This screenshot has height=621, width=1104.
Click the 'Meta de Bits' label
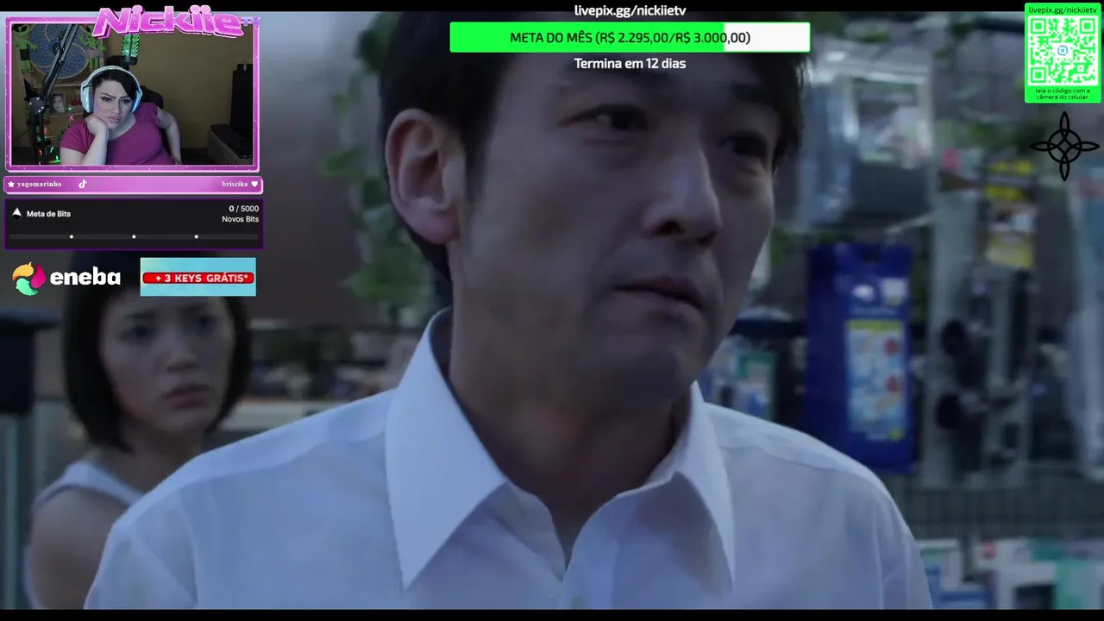[48, 214]
